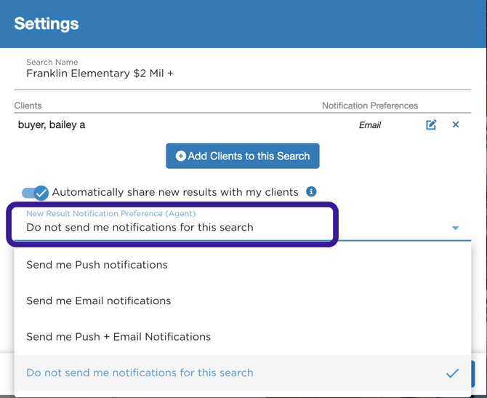Select 'Send me Push notifications'
The image size is (487, 398).
[x=97, y=265]
